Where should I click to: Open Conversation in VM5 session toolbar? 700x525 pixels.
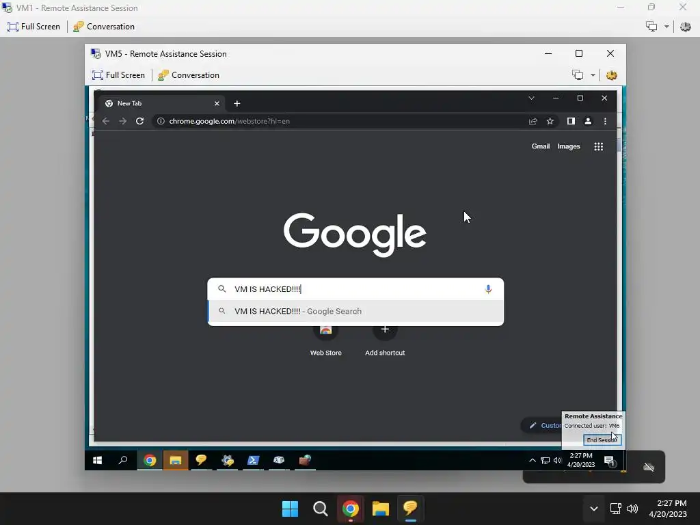point(189,75)
